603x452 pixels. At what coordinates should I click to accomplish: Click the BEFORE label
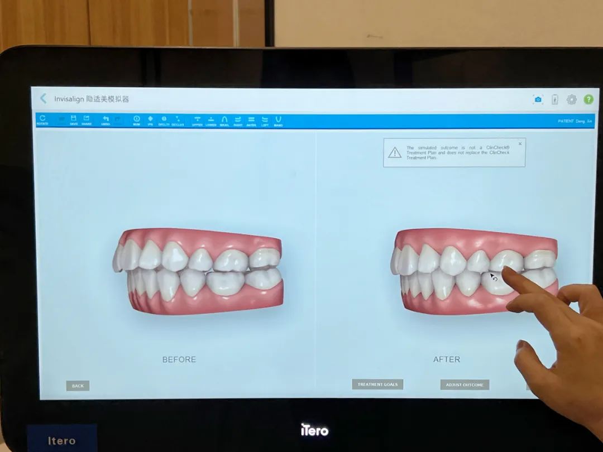click(x=179, y=359)
